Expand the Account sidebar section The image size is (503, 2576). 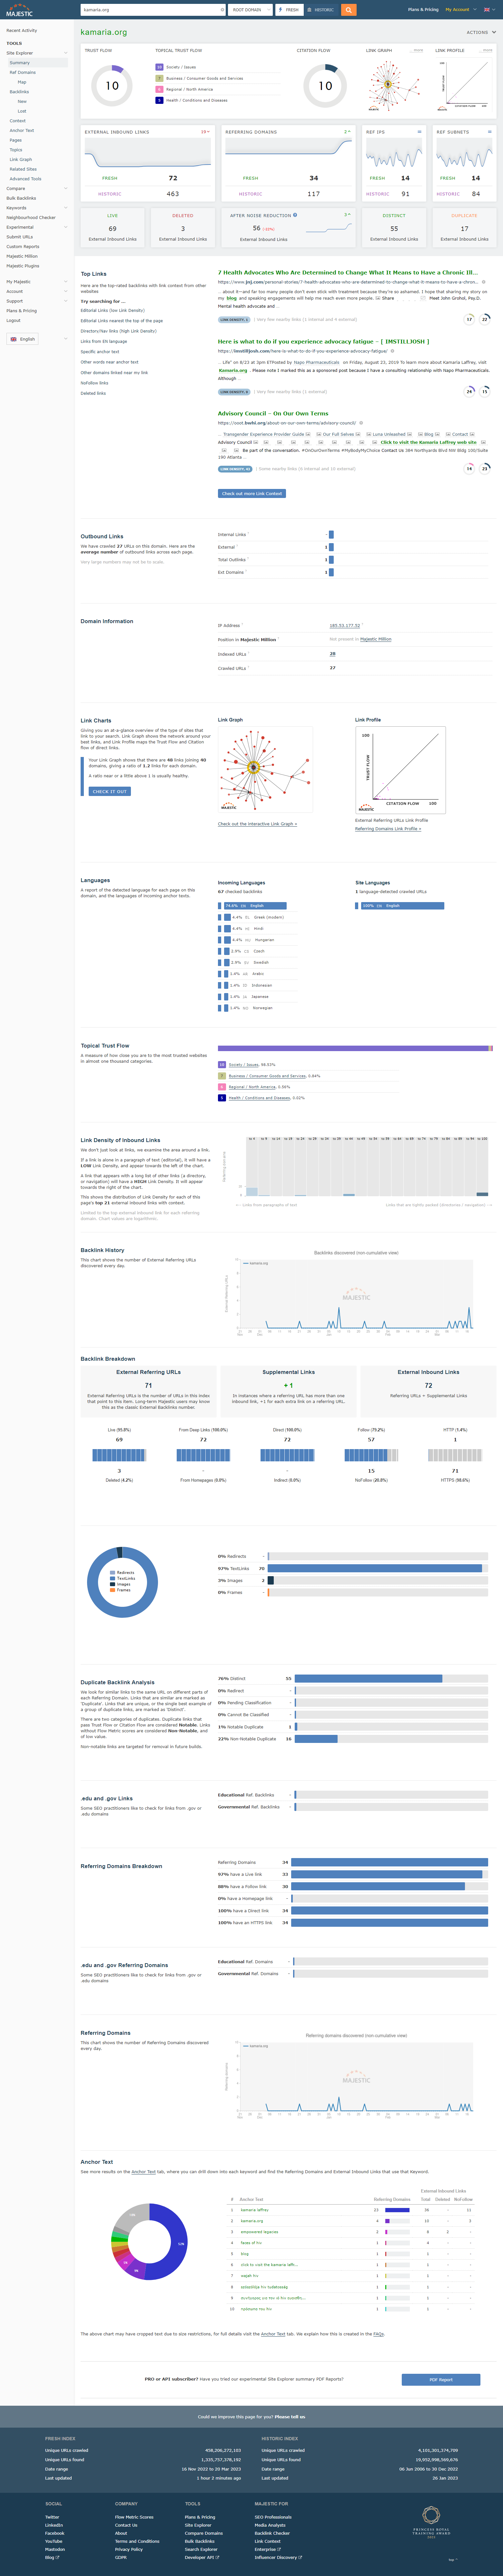[66, 291]
